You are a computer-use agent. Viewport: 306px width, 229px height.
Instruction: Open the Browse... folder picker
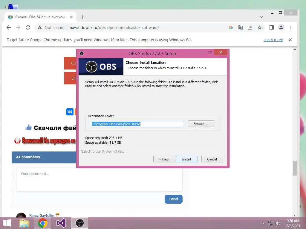pyautogui.click(x=201, y=124)
